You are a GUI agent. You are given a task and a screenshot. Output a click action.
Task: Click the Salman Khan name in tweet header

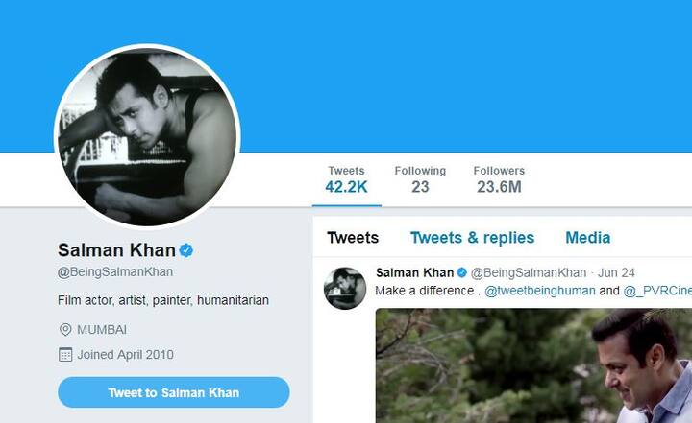pyautogui.click(x=415, y=272)
